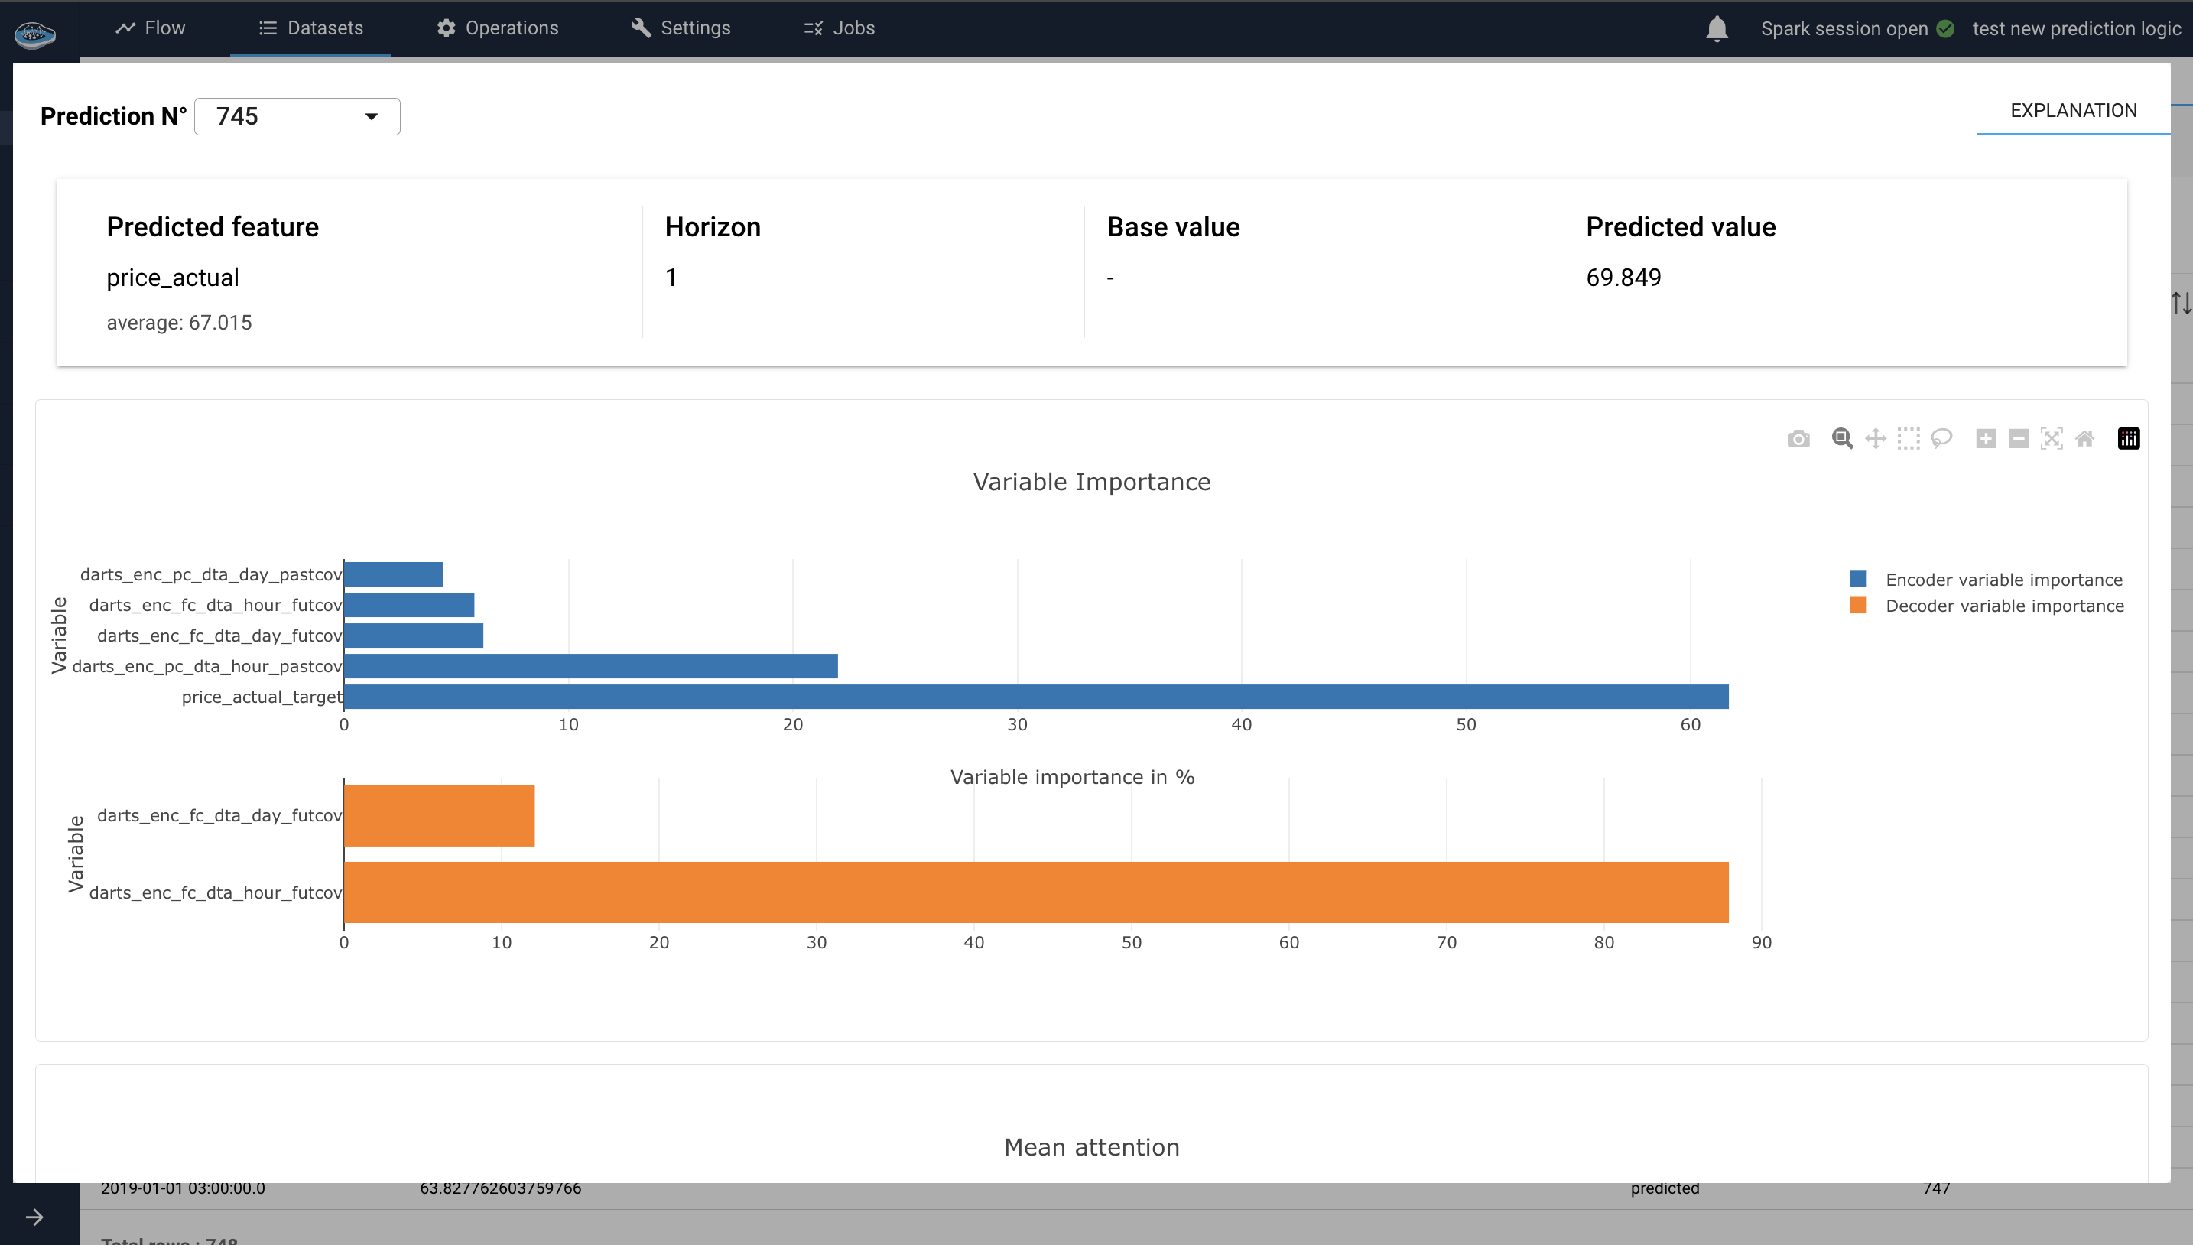2193x1245 pixels.
Task: Activate the pan tool in chart toolbar
Action: tap(1875, 439)
